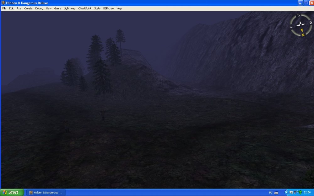Open the Edit menu
This screenshot has width=314, height=196.
11,8
